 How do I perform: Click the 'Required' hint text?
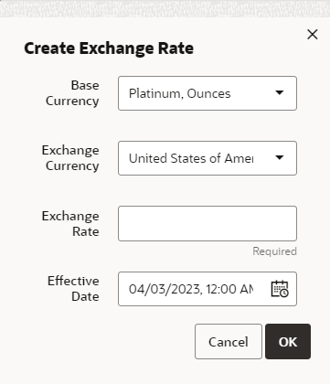click(274, 251)
